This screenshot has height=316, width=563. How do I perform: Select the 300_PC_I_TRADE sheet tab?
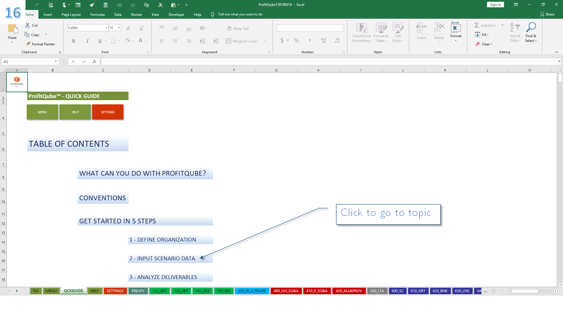point(252,291)
